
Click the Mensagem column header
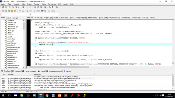click(x=64, y=74)
